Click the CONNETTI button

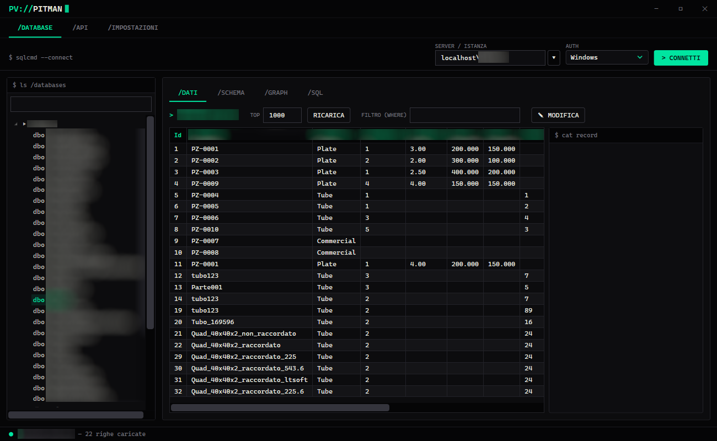[x=681, y=58]
